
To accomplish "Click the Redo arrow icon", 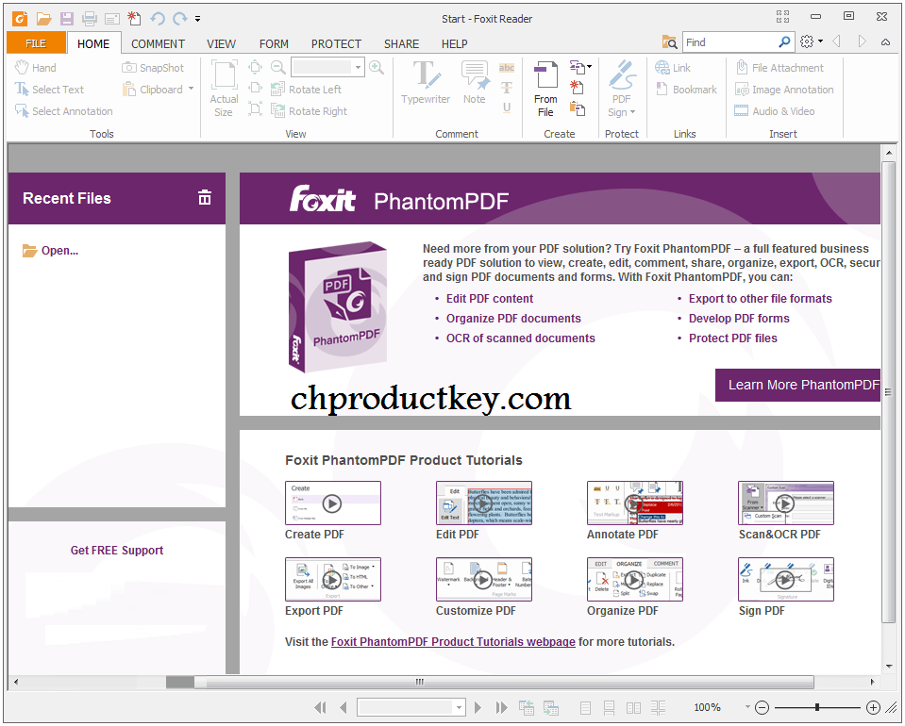I will [180, 19].
